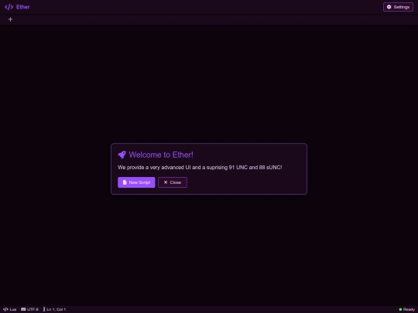Click the Ready status label
This screenshot has height=313, width=418.
tap(409, 309)
